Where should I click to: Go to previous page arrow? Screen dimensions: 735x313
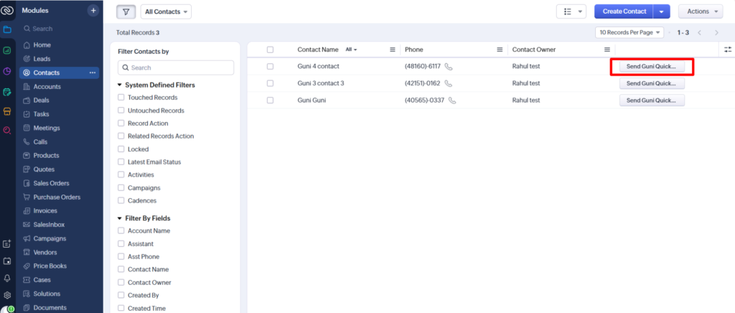[x=699, y=33]
